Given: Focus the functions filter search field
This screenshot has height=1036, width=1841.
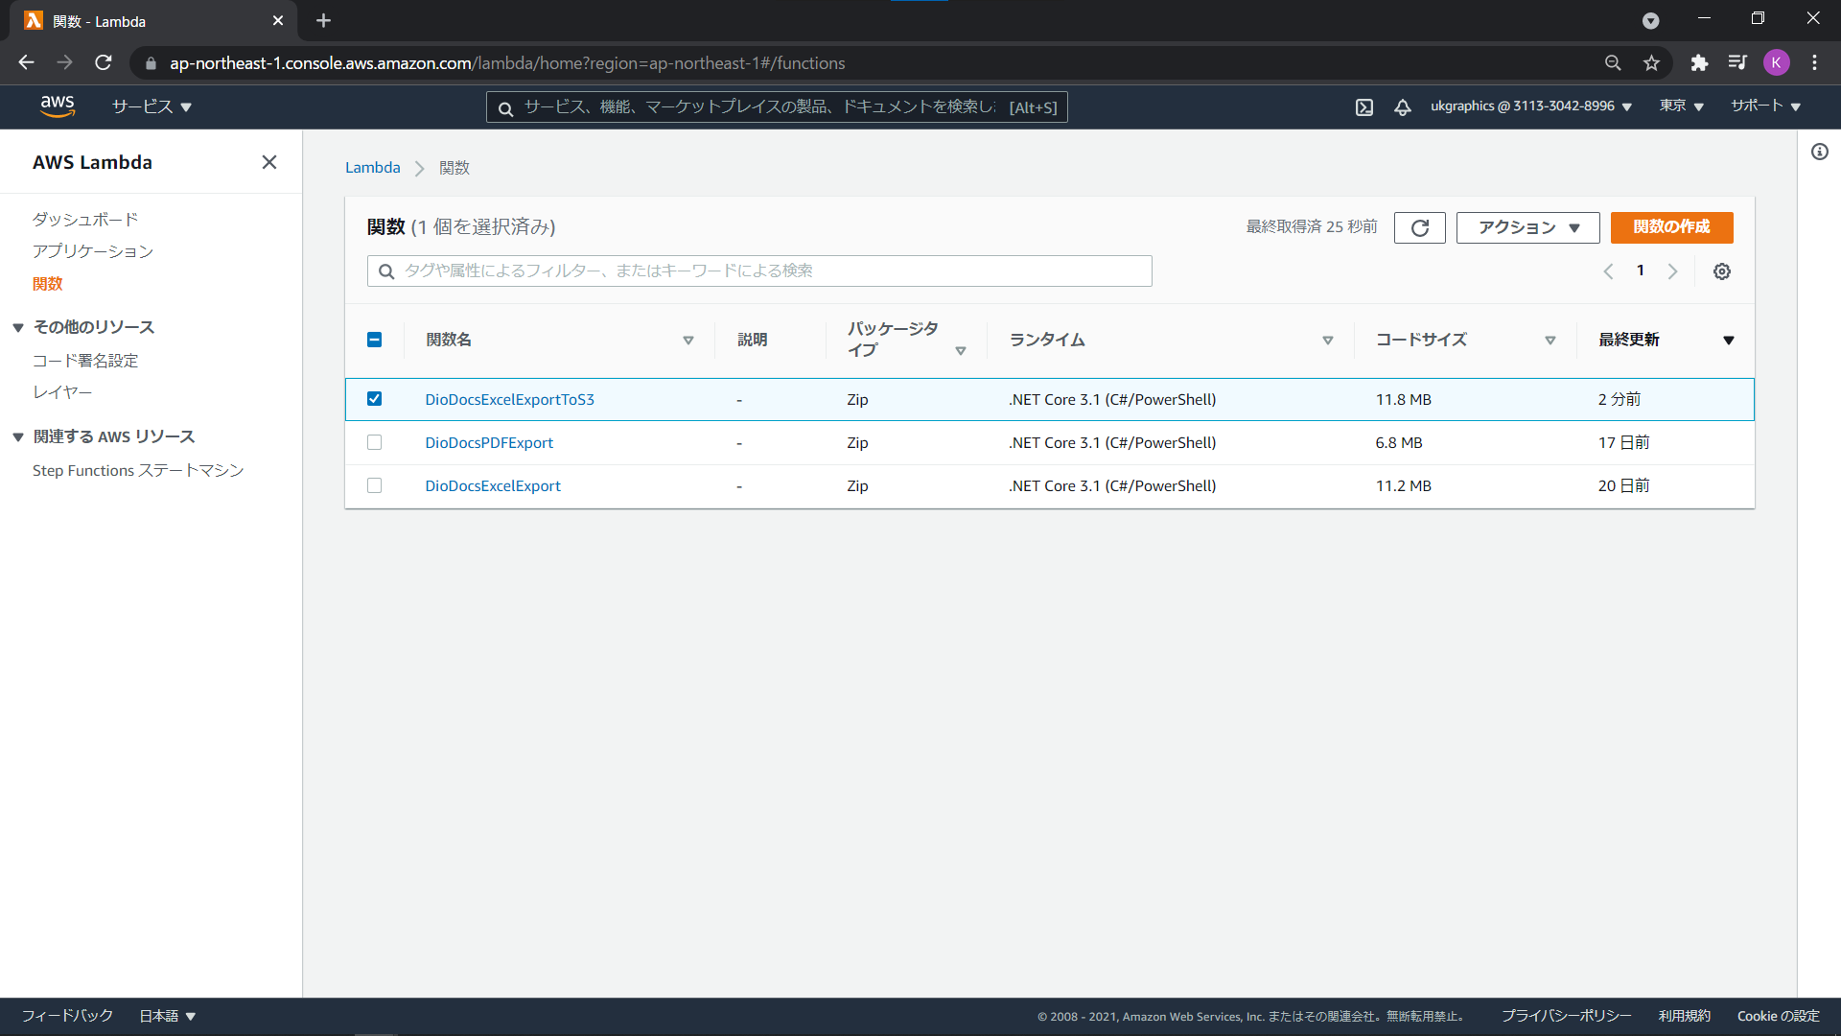Looking at the screenshot, I should [x=759, y=271].
